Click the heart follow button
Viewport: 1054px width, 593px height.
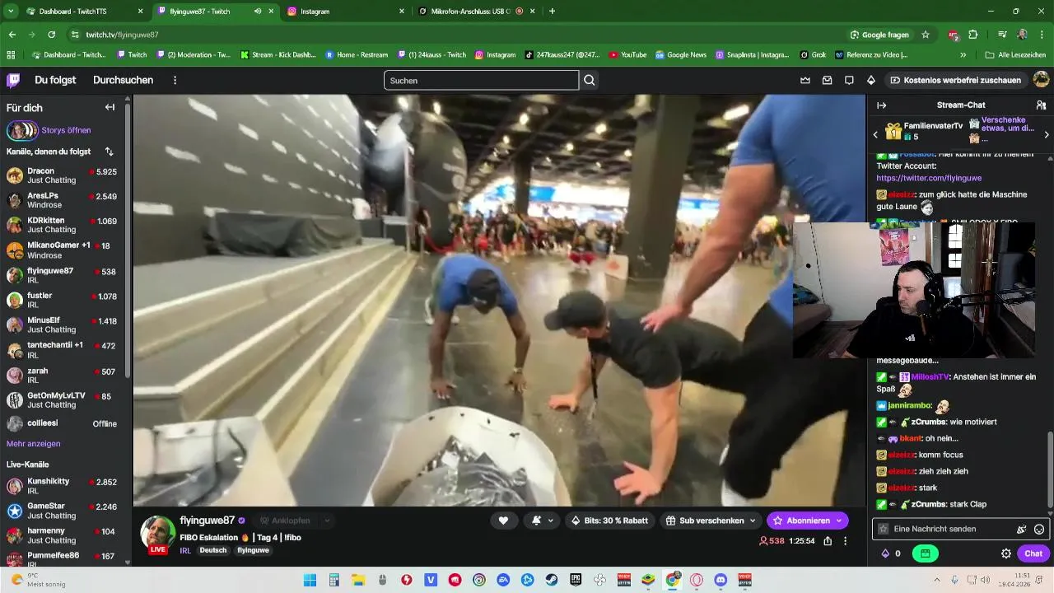pyautogui.click(x=503, y=521)
